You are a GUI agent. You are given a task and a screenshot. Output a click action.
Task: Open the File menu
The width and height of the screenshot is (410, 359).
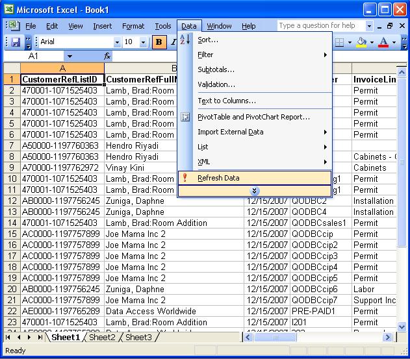(x=31, y=26)
